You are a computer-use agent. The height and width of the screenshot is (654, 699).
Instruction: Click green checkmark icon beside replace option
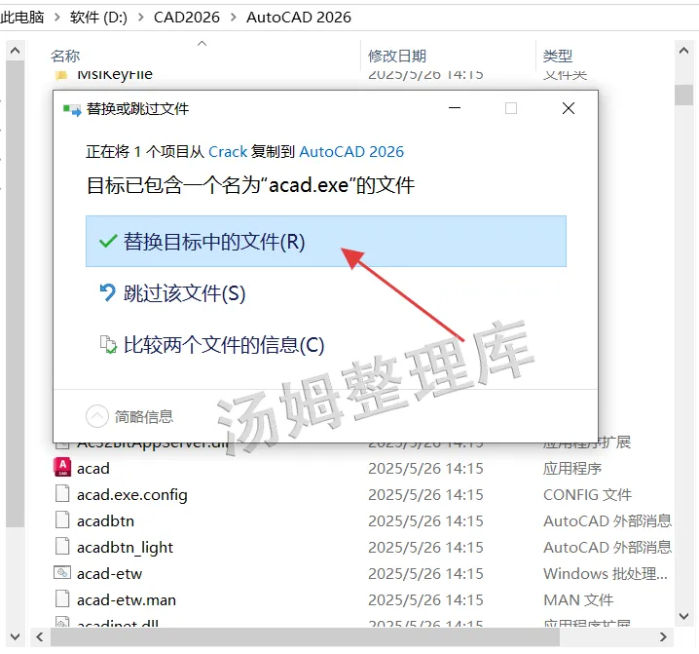(108, 241)
